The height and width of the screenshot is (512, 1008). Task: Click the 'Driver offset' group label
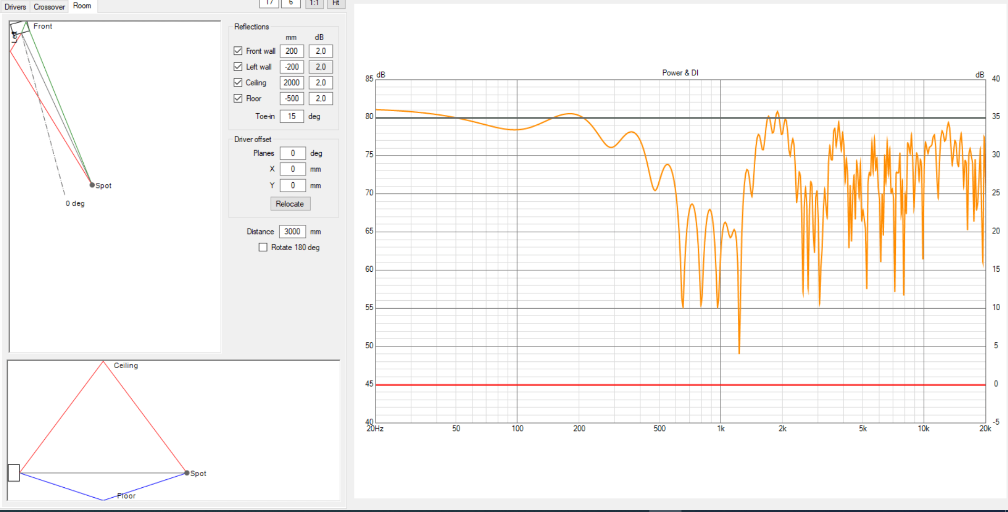253,139
